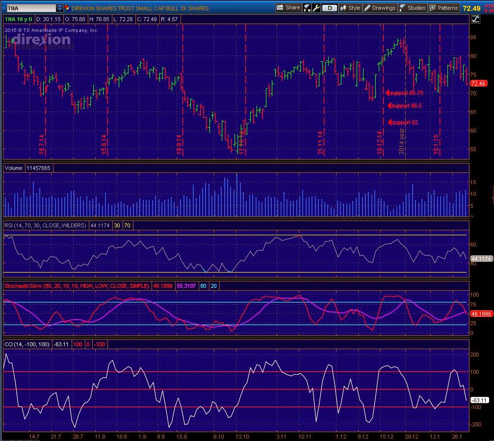Click the DIREXION SHARES TRUST description text

click(x=140, y=8)
